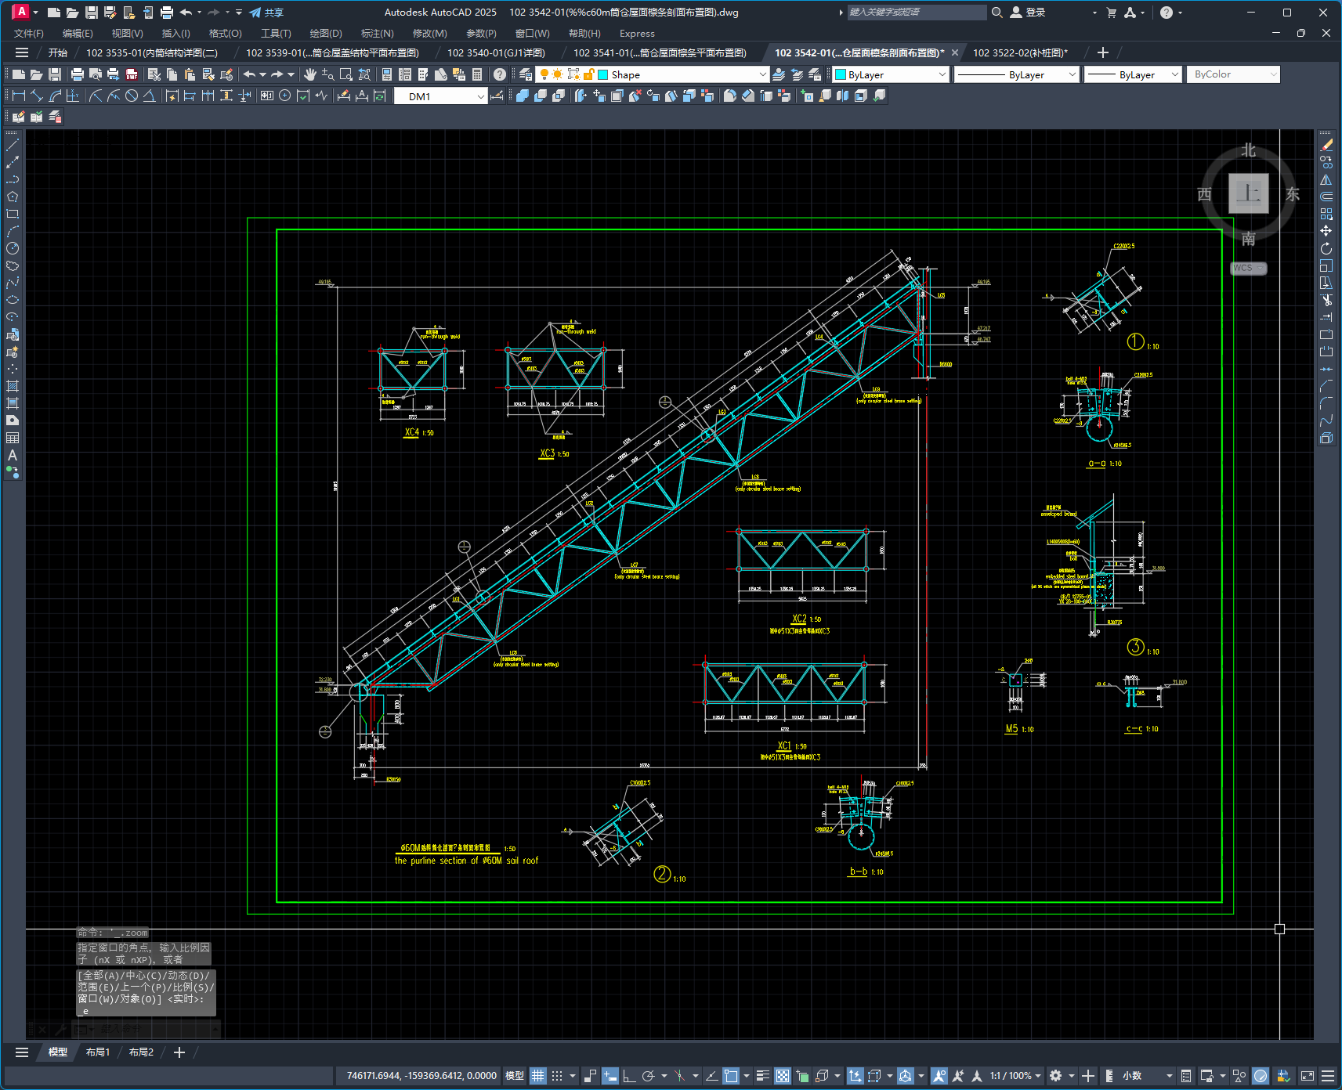
Task: Open the 标注(N) menu
Action: pyautogui.click(x=377, y=34)
